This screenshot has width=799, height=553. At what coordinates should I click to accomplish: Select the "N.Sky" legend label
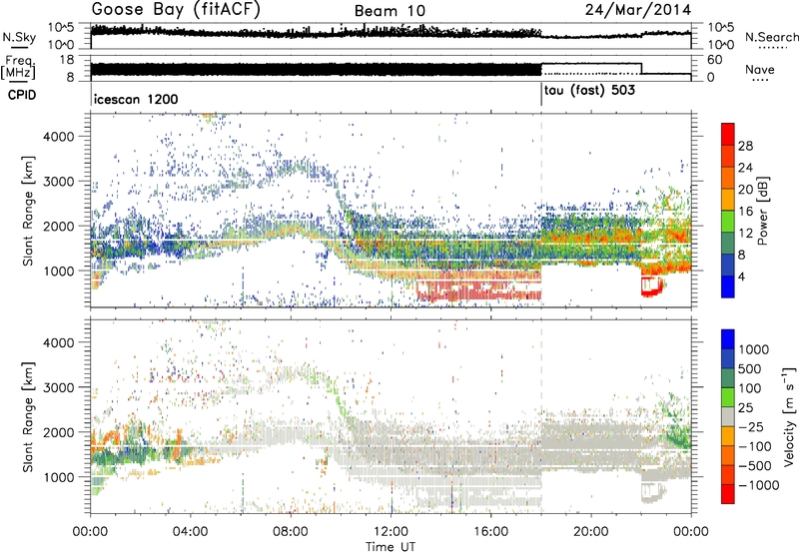[19, 37]
